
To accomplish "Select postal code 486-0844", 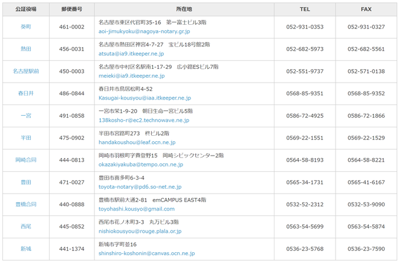I will tap(72, 93).
